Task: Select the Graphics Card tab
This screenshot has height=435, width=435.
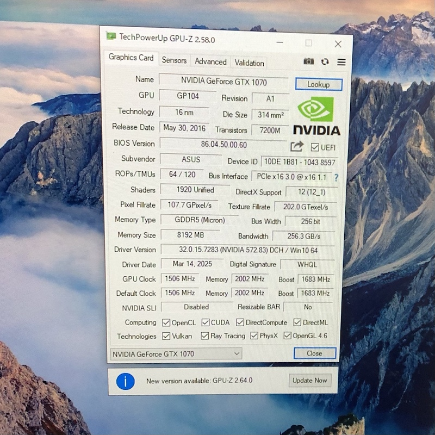Action: pos(131,58)
